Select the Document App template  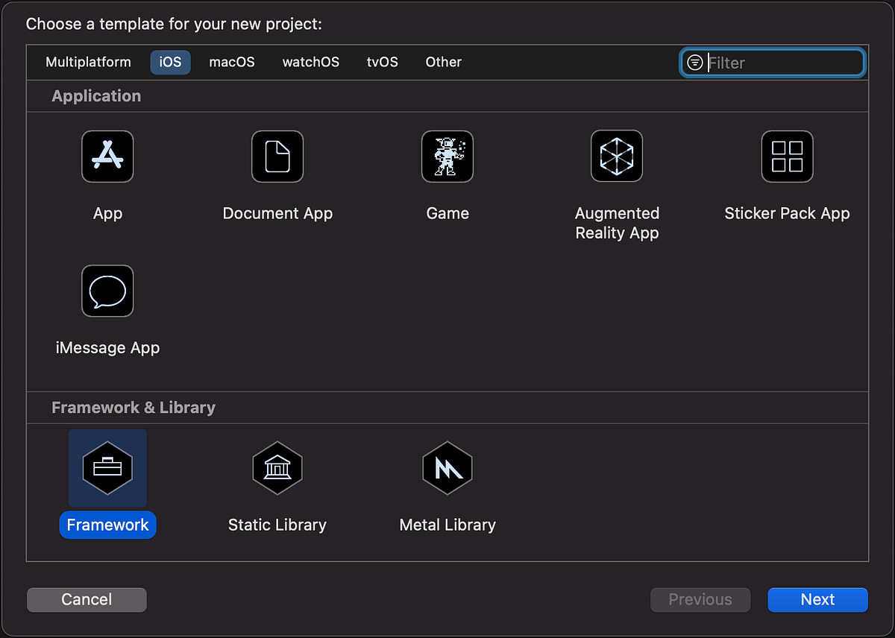pyautogui.click(x=277, y=157)
